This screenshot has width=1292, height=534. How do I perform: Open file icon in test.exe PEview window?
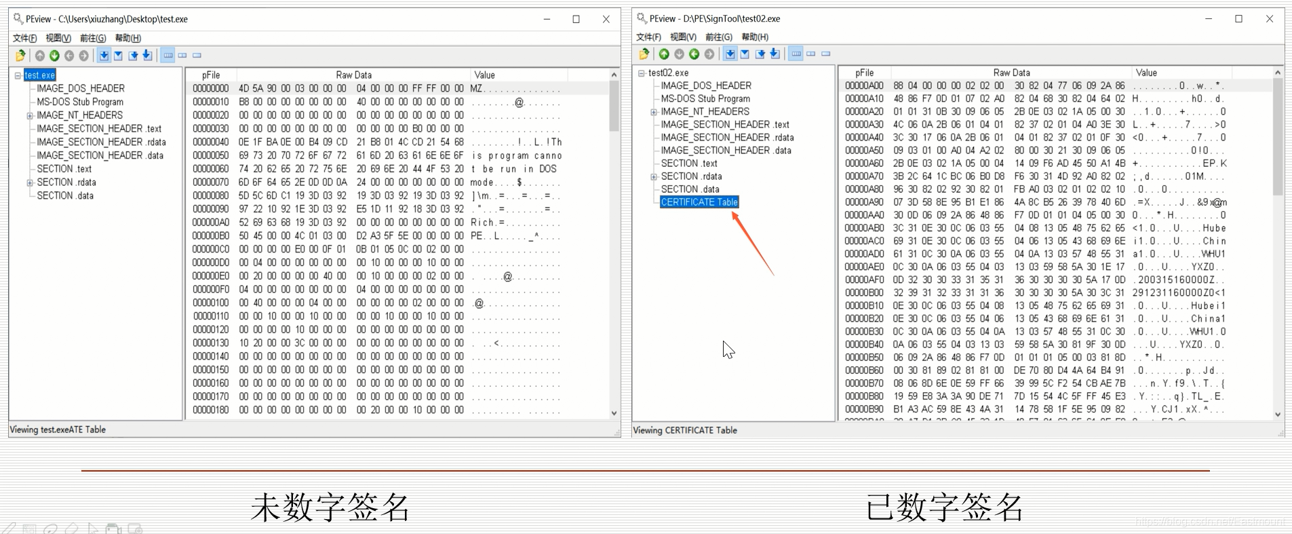click(21, 56)
